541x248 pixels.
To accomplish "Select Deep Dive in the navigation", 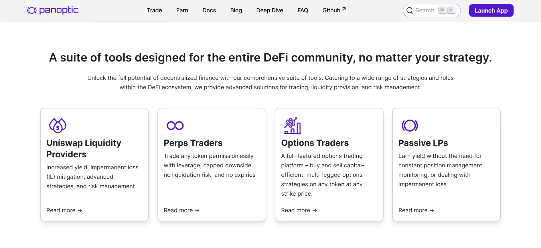I will [x=269, y=10].
